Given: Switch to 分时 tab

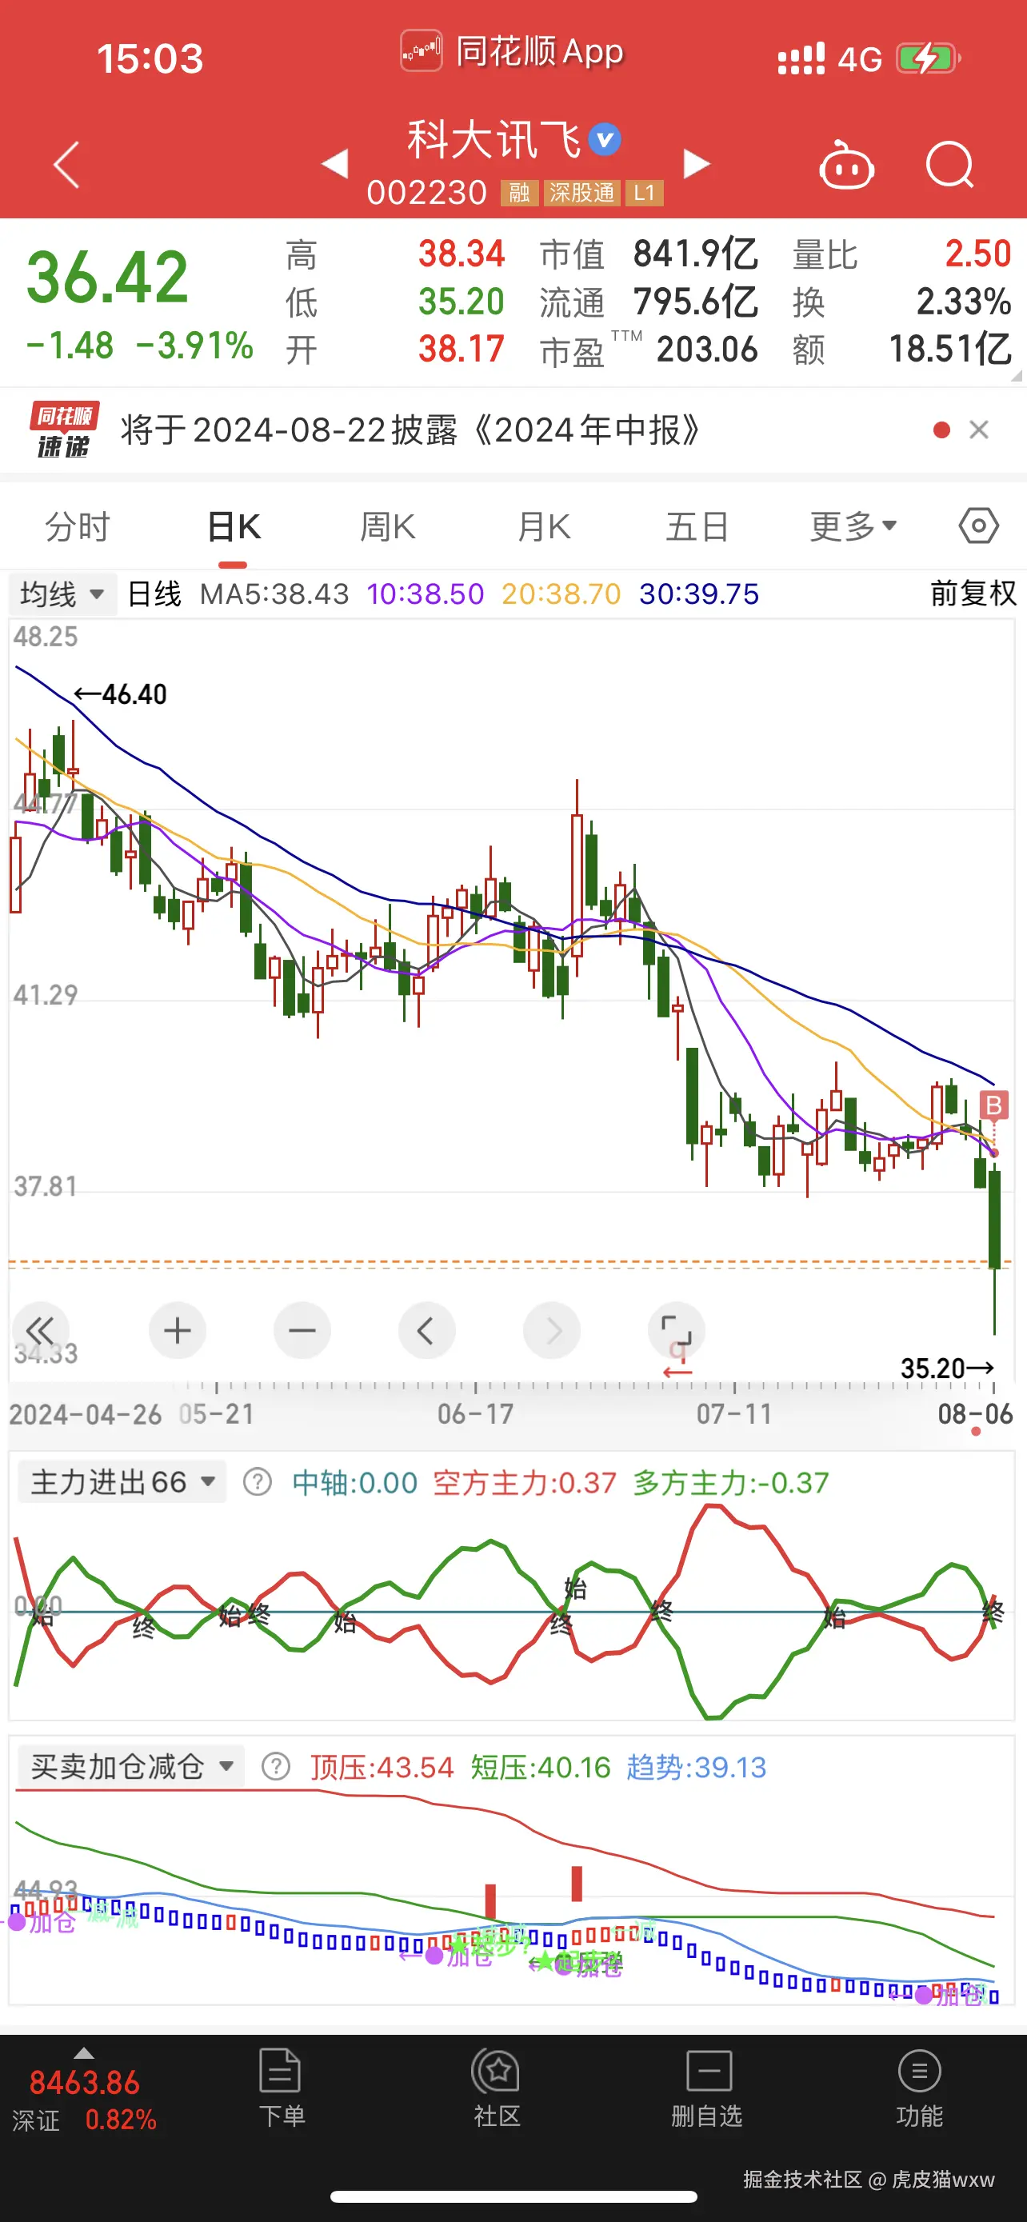Looking at the screenshot, I should 78,526.
